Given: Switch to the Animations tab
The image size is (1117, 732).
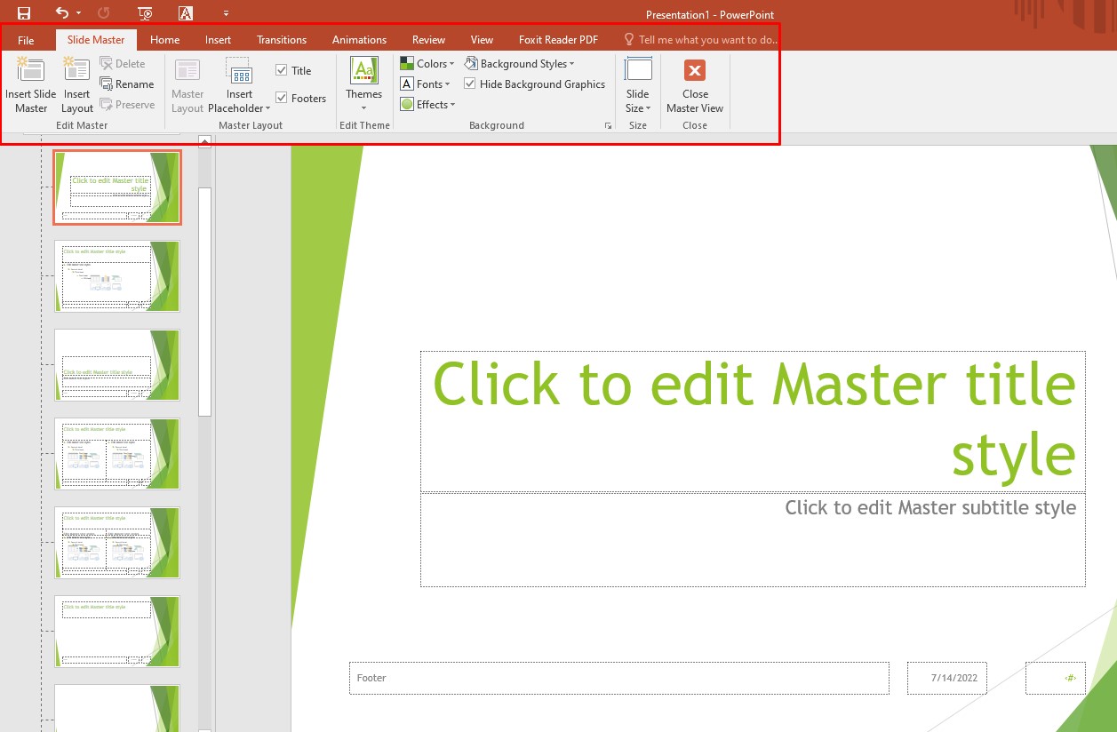Looking at the screenshot, I should (x=359, y=39).
